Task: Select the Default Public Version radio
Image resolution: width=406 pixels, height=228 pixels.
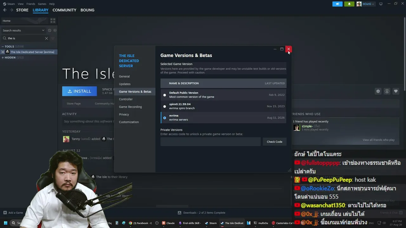Action: [165, 95]
